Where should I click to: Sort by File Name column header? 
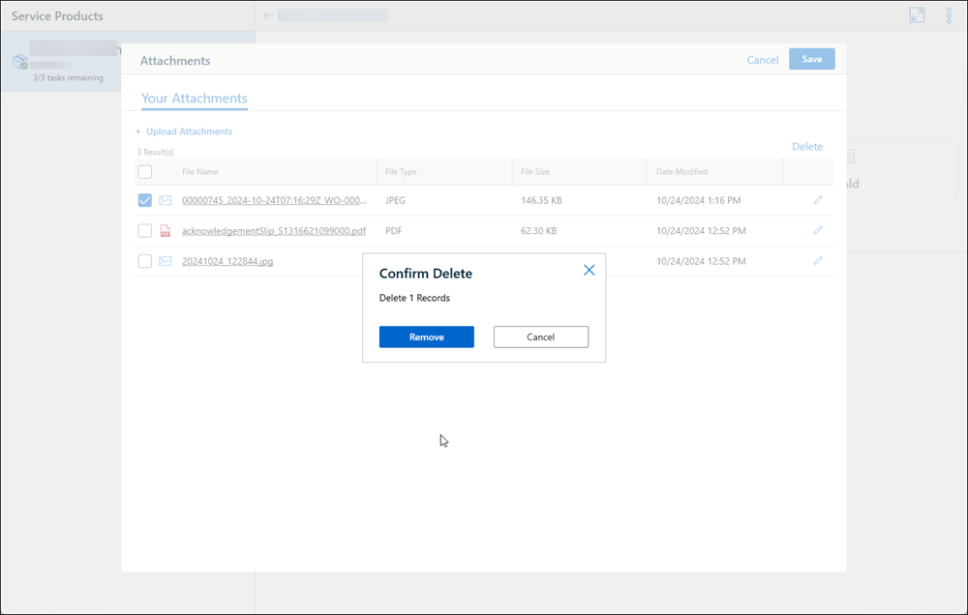pos(200,171)
